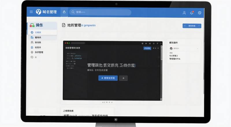
Task: Click the blue plus button in dark window center
Action: click(x=108, y=78)
